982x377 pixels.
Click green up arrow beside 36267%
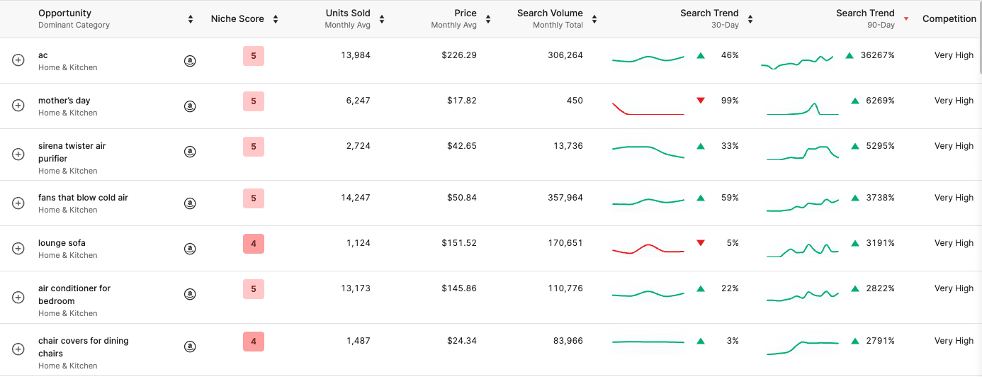(x=850, y=55)
